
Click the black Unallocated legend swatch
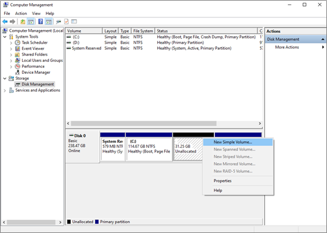click(69, 222)
